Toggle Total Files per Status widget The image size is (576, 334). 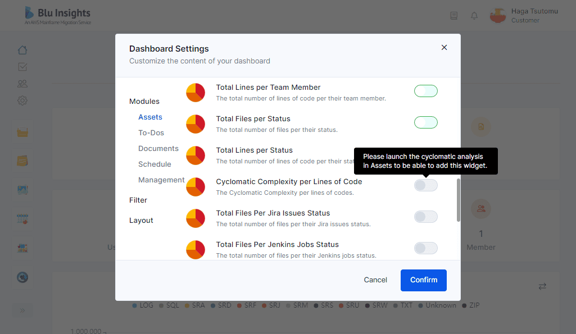[426, 122]
